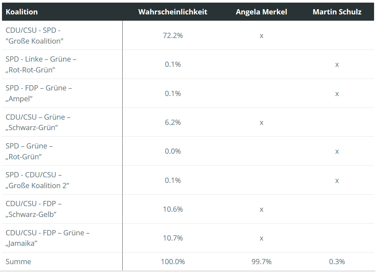Screen dimensions: 378x274
Task: Select the "Rot-Grün" SPD – Grüne cell
Action: (x=29, y=151)
